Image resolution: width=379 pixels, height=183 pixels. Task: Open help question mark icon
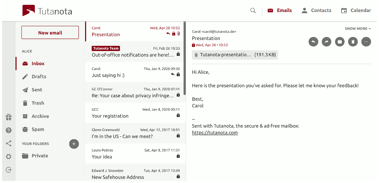click(x=9, y=130)
